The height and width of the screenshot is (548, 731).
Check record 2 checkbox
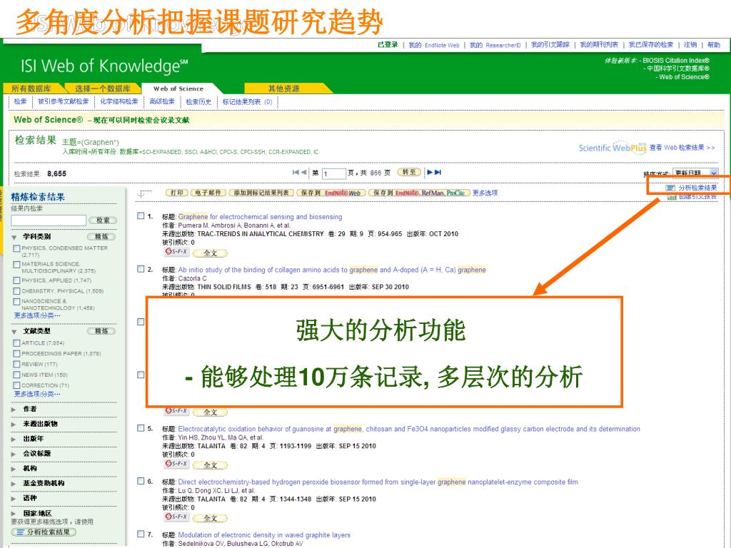point(141,269)
